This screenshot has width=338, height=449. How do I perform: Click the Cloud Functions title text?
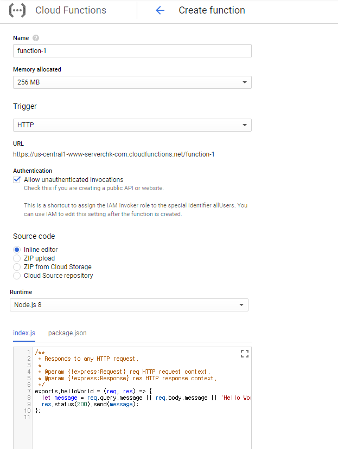click(x=71, y=10)
